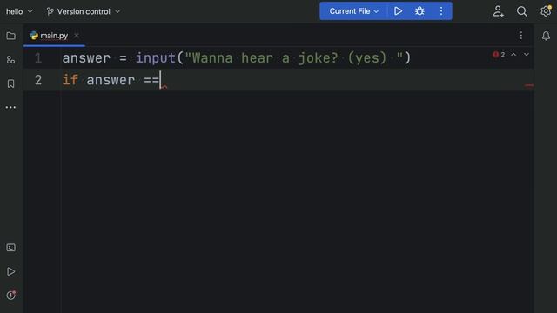The height and width of the screenshot is (313, 557).
Task: Run the current file with play button
Action: (398, 11)
